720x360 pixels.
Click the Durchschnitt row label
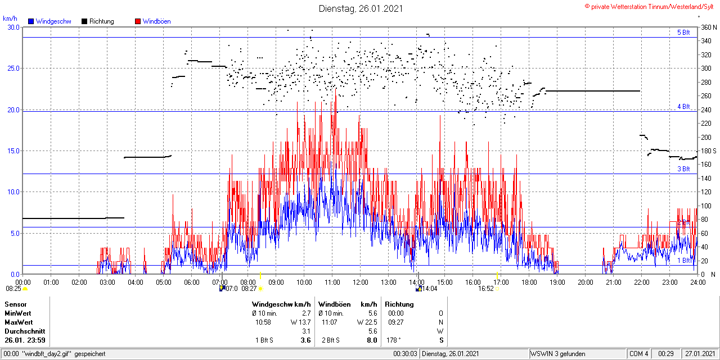coord(24,331)
